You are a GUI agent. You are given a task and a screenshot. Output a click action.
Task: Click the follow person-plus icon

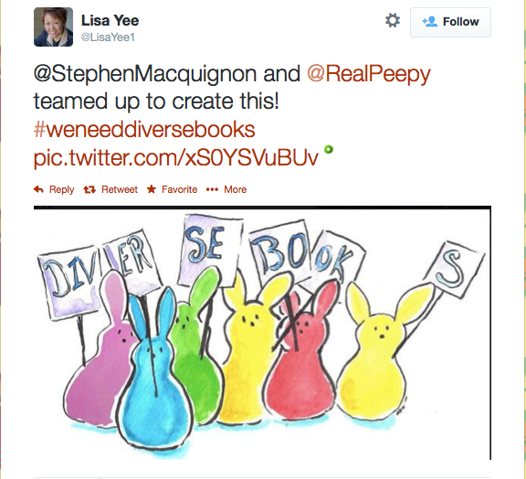point(430,22)
